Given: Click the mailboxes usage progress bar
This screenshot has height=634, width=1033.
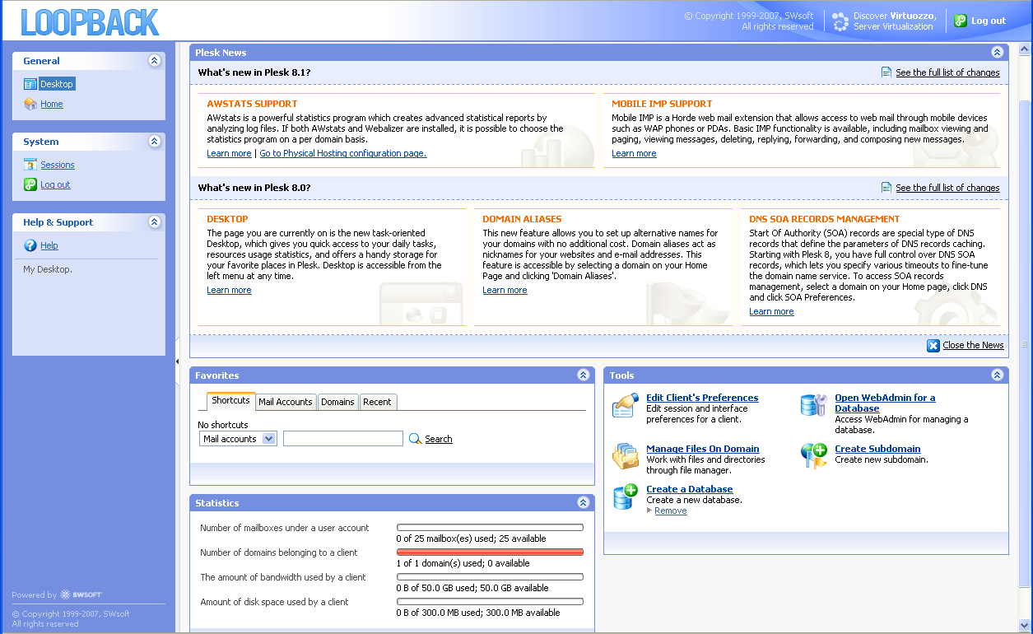Looking at the screenshot, I should click(490, 528).
